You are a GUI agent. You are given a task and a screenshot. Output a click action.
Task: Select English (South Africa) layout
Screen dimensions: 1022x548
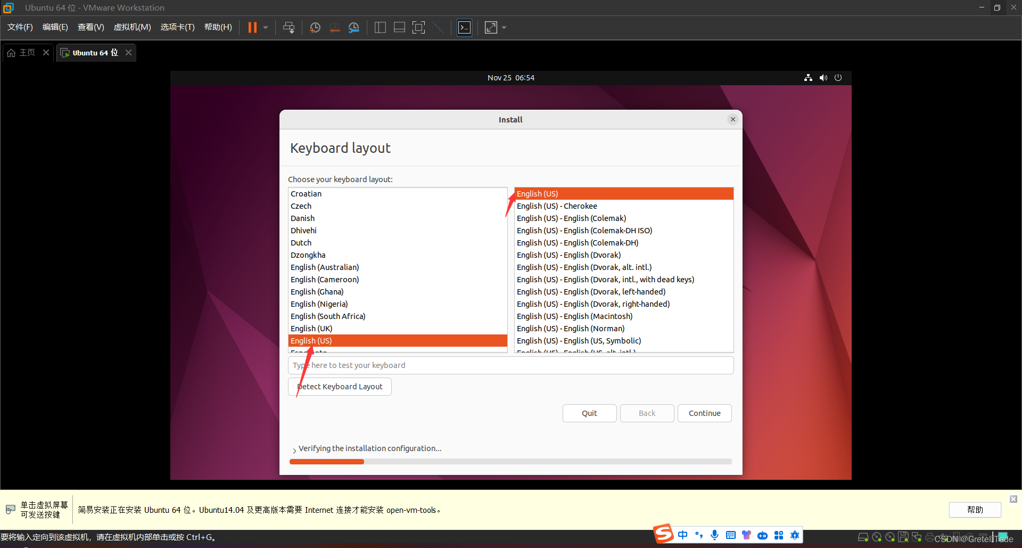pyautogui.click(x=398, y=316)
